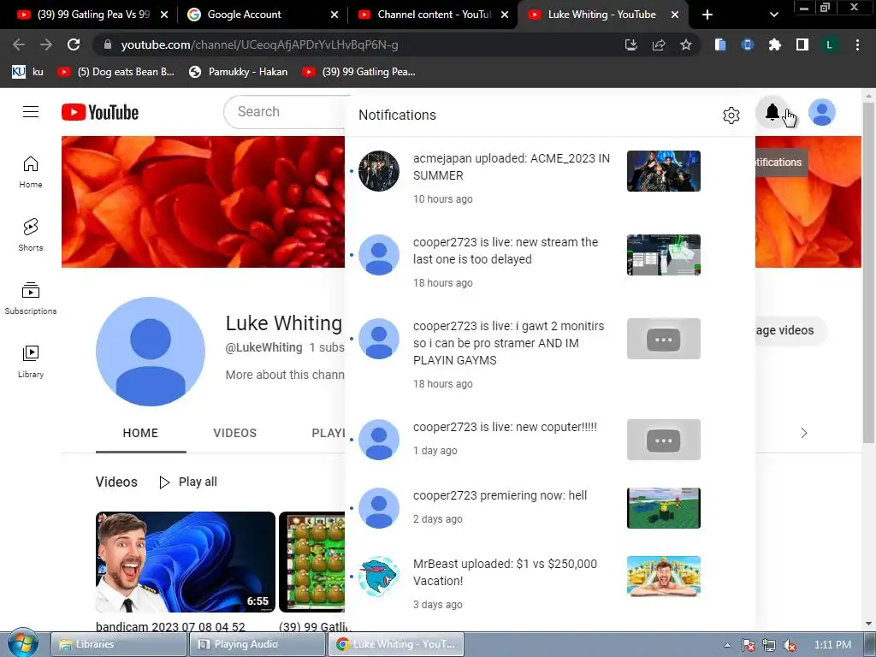Open a new browser tab
Viewport: 876px width, 657px height.
click(707, 15)
